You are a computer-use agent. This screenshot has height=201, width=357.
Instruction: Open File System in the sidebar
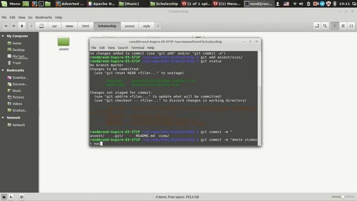(x=19, y=56)
